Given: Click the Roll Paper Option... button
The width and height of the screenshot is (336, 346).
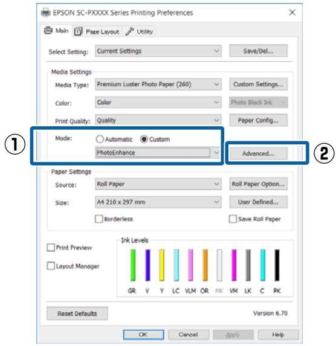Looking at the screenshot, I should coord(258,184).
